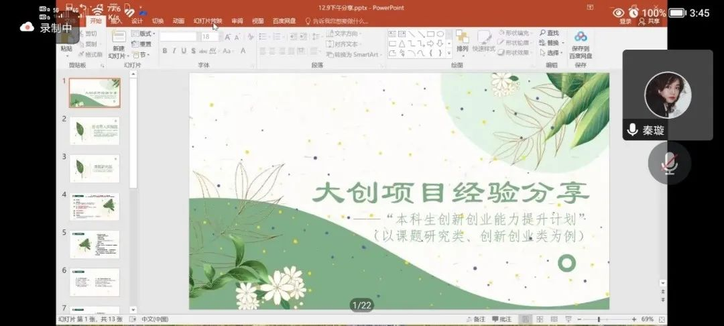724x326 pixels.
Task: Open the Select (选择) dropdown
Action: pos(552,53)
